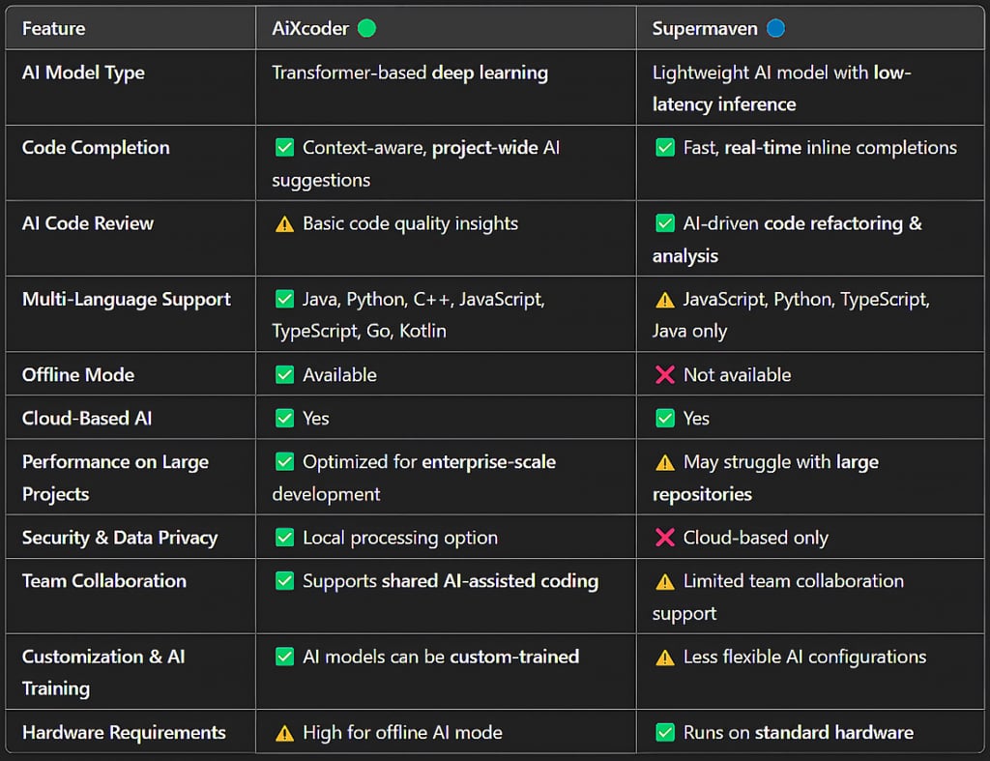
Task: Click warning icon before 'Limited team collaboration'
Action: [665, 582]
